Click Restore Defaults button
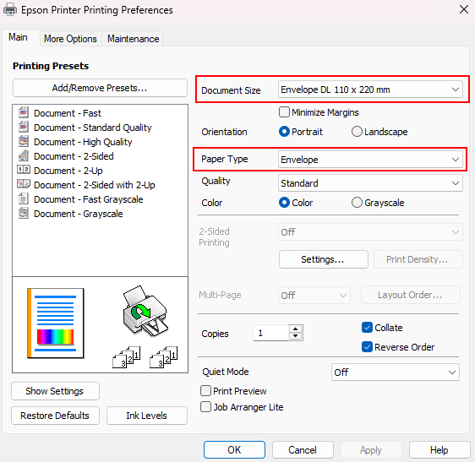 tap(55, 416)
